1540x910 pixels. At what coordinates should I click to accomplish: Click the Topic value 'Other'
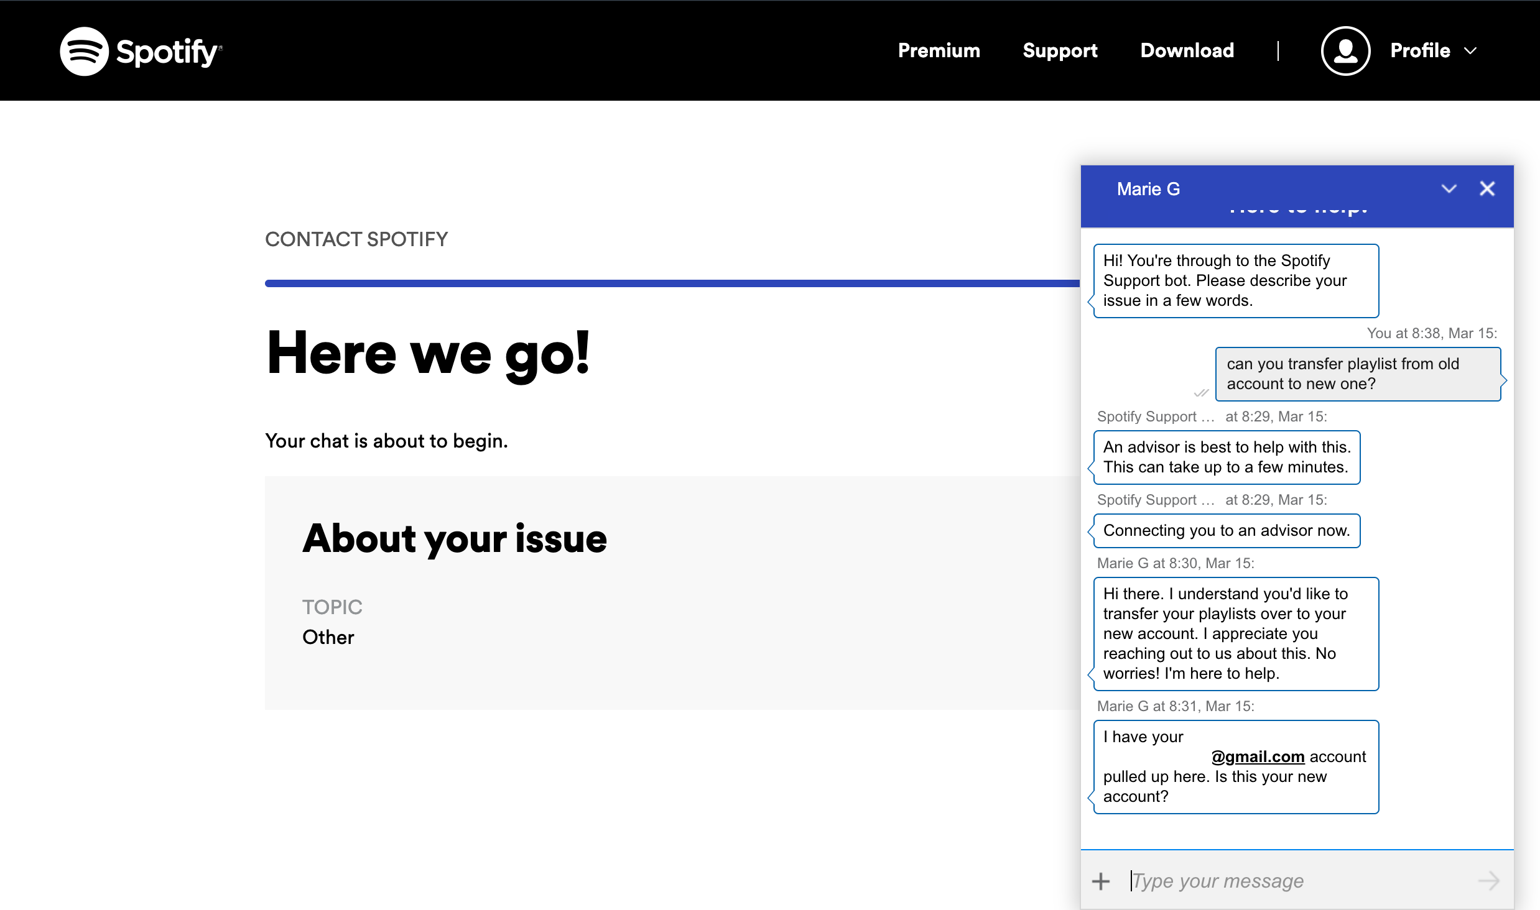[328, 637]
